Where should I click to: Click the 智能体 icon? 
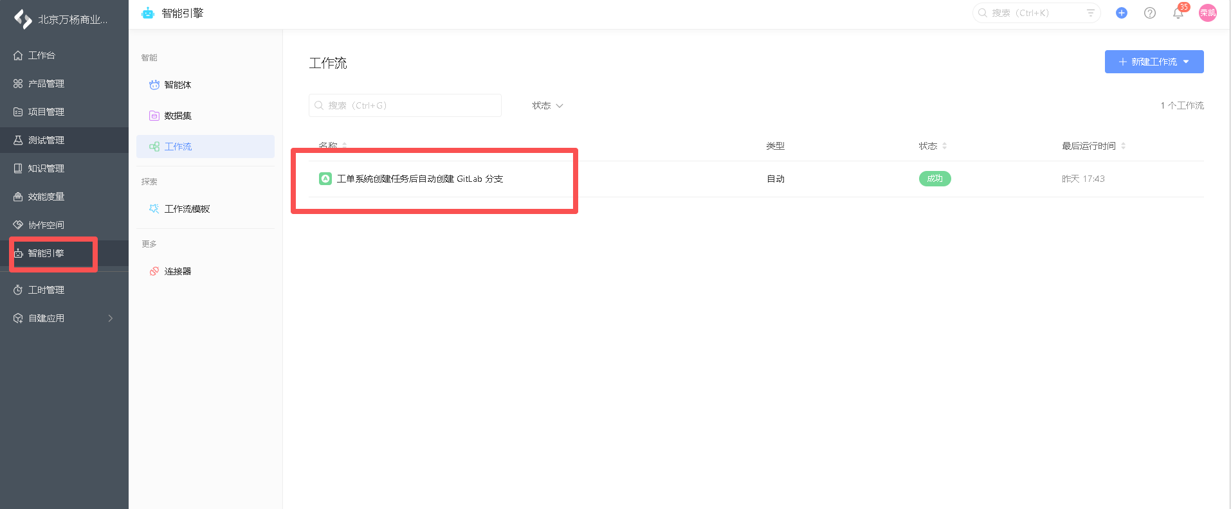click(x=154, y=85)
